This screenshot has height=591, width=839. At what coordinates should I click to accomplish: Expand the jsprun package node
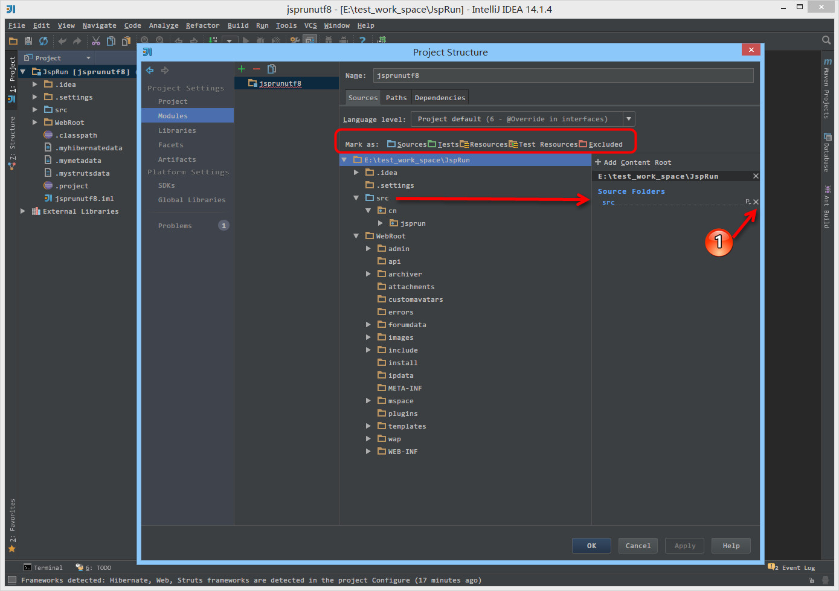tap(381, 223)
